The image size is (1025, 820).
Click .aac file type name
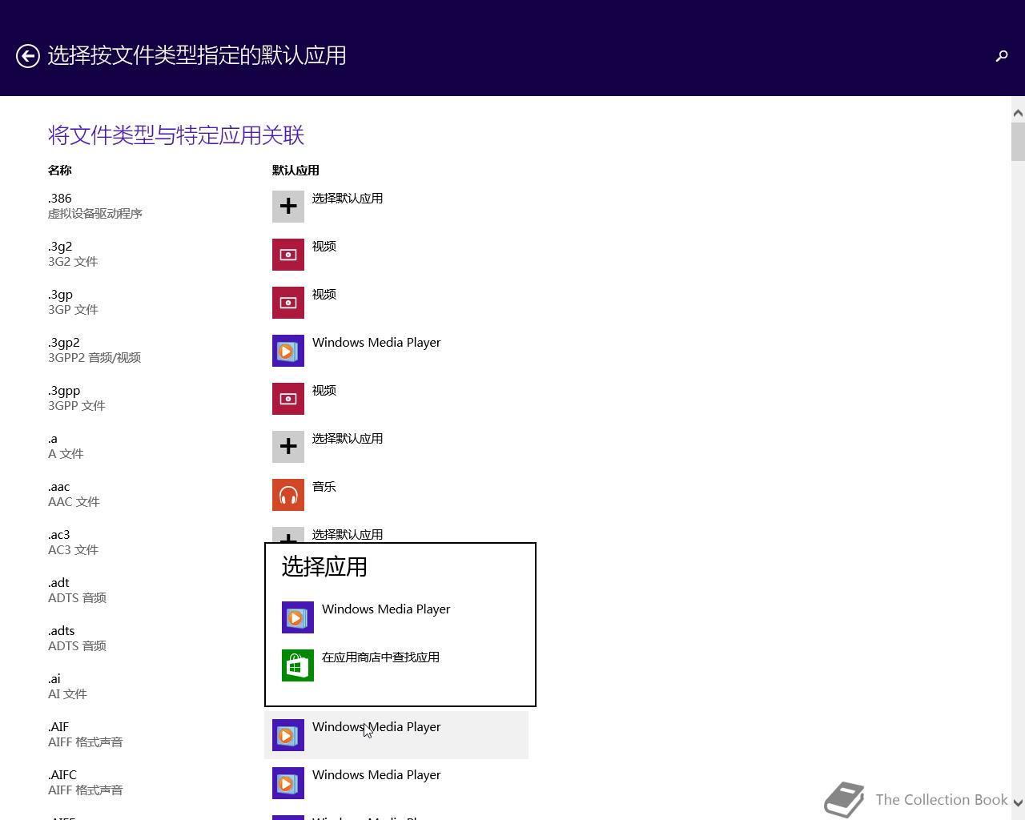click(59, 487)
